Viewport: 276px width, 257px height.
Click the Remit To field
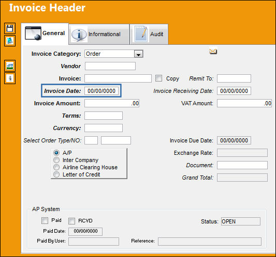tap(234, 78)
